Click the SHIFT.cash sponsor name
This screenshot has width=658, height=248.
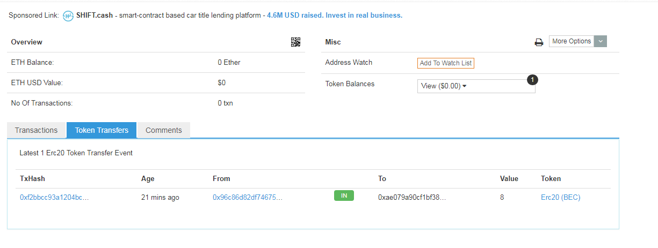coord(95,16)
